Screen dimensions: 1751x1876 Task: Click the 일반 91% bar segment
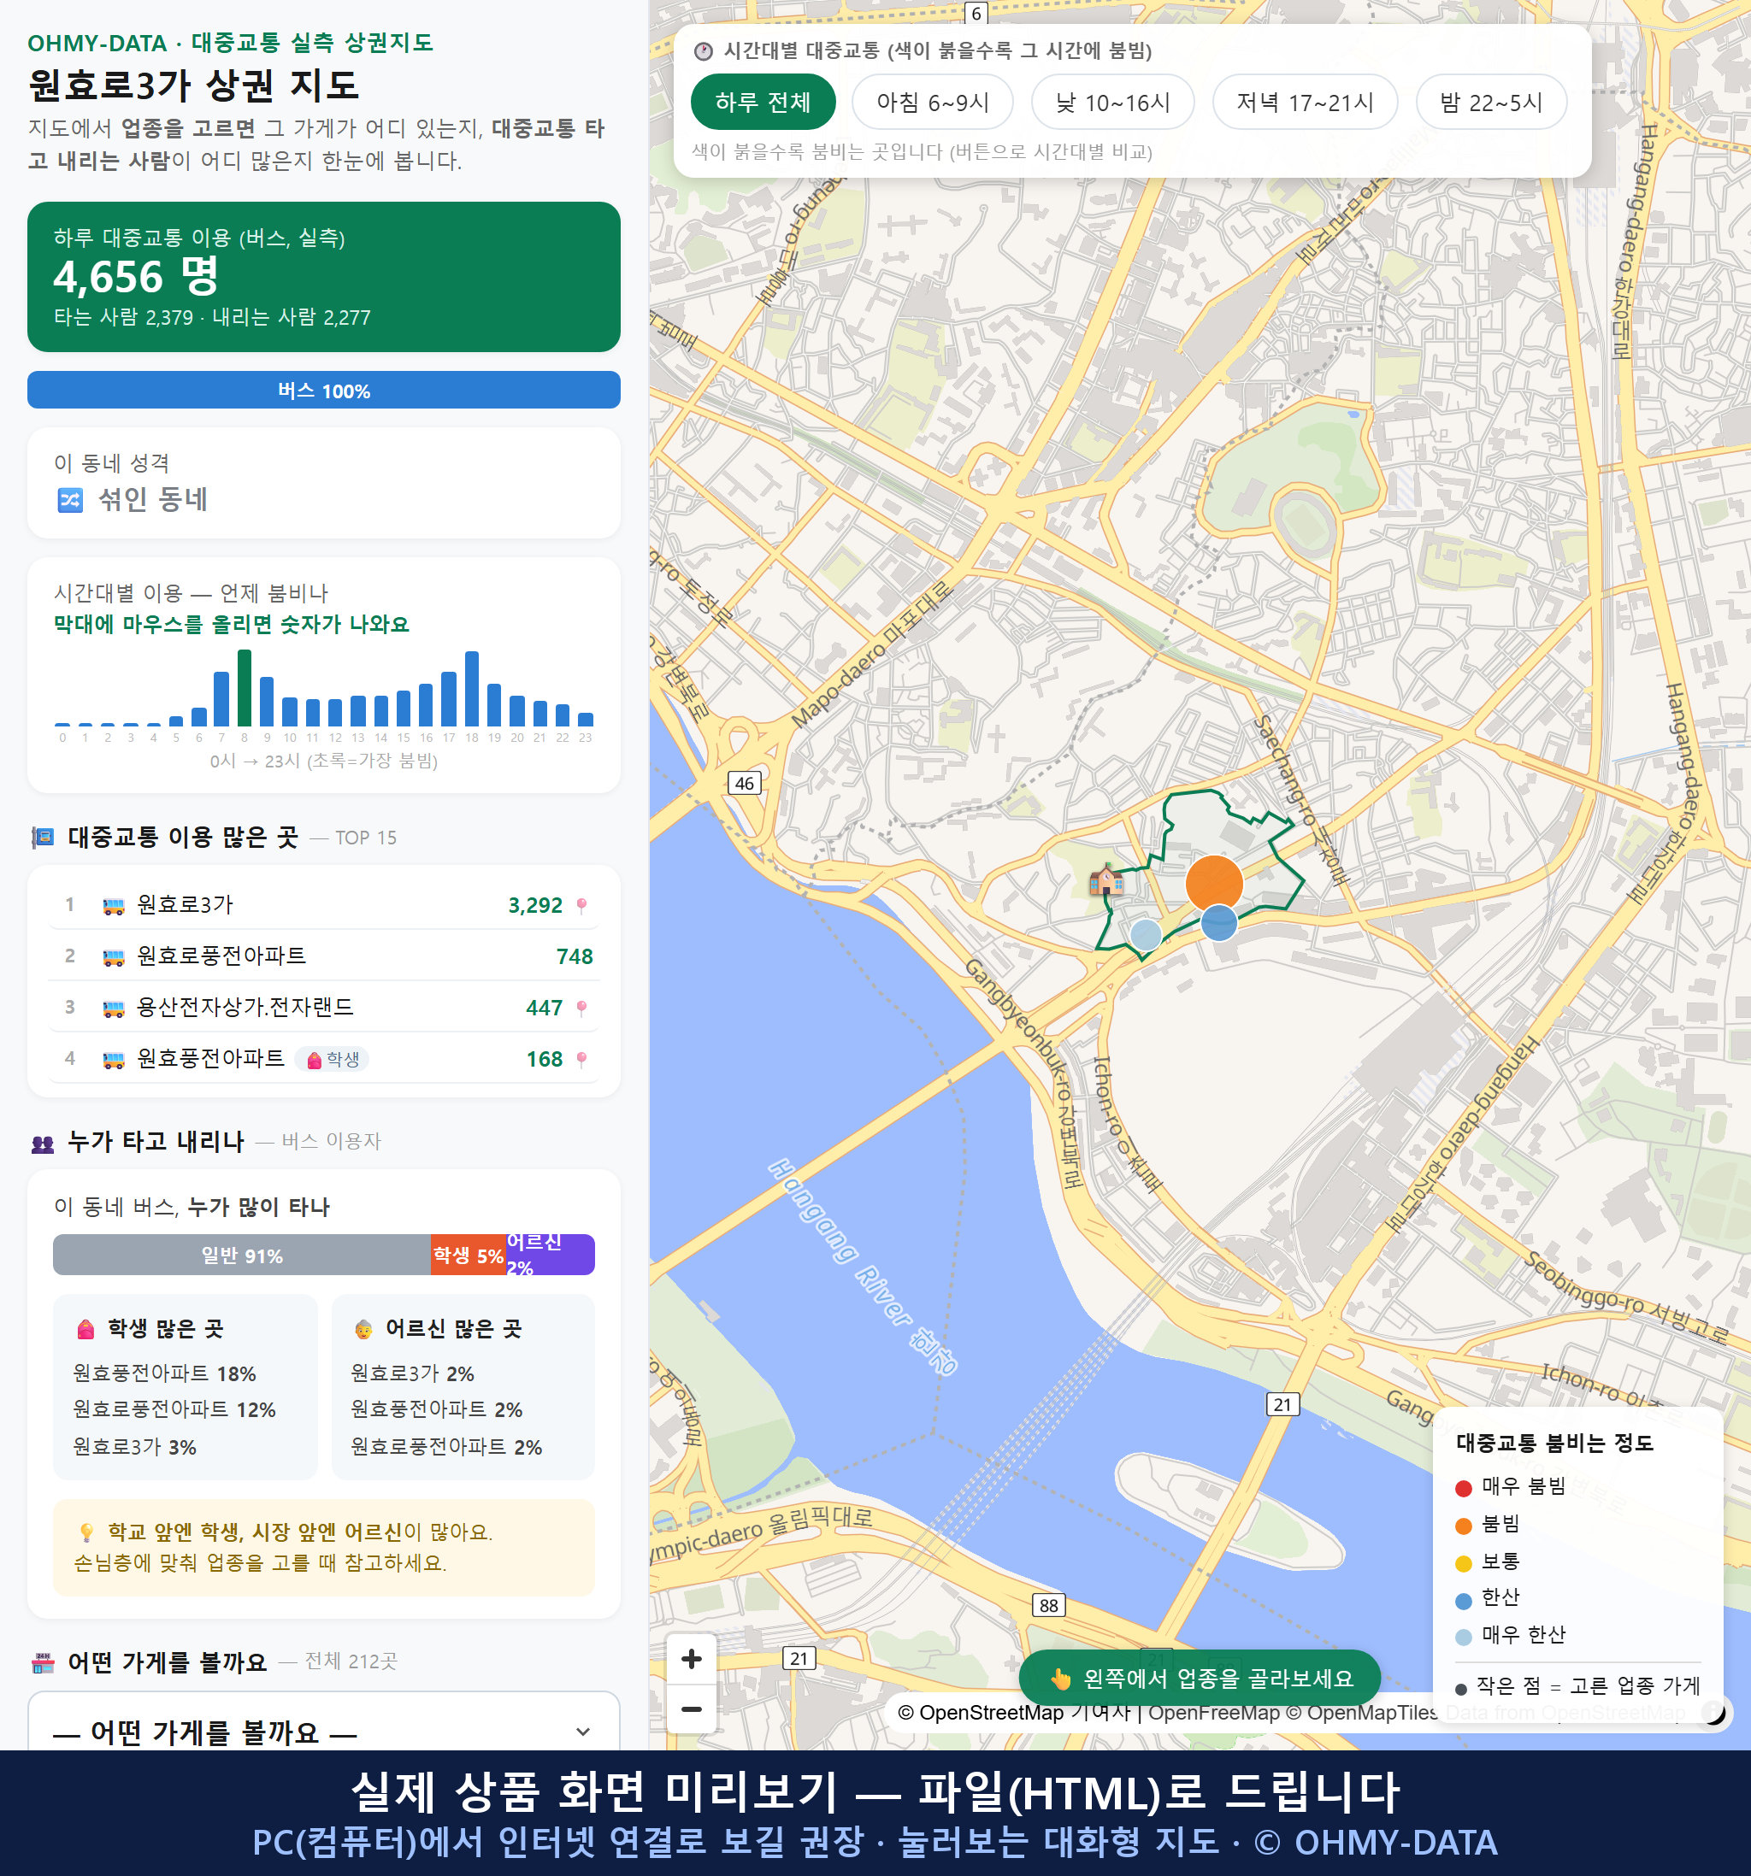click(x=242, y=1254)
